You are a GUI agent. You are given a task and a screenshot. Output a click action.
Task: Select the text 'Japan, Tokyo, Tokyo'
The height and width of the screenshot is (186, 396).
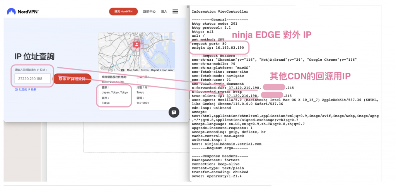115,93
